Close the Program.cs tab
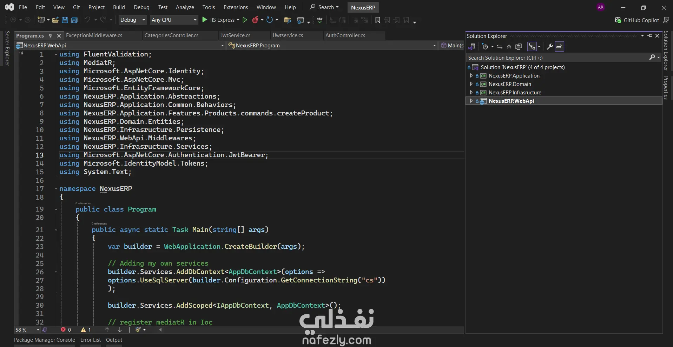Image resolution: width=673 pixels, height=347 pixels. (x=59, y=35)
